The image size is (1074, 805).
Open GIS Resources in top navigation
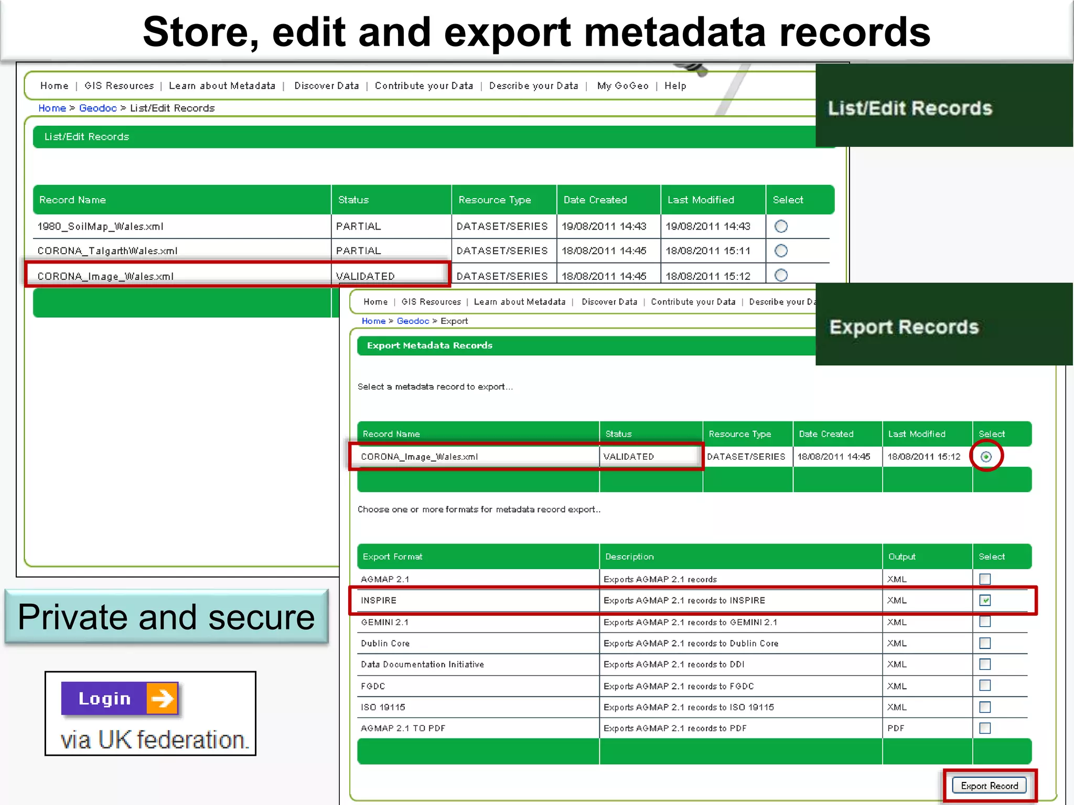coord(119,85)
